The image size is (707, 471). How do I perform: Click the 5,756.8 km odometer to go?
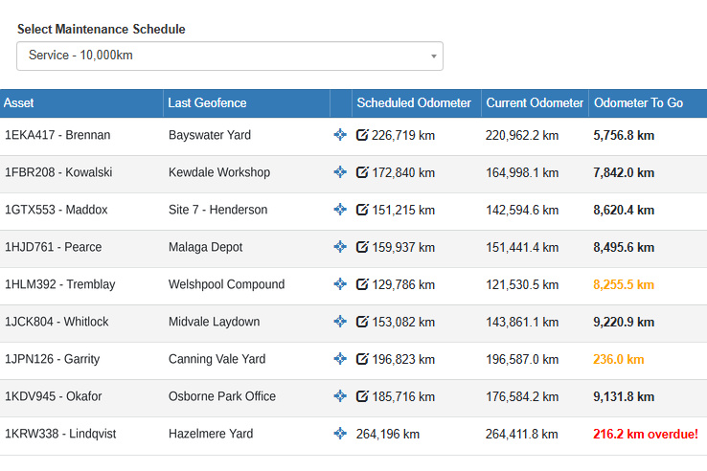click(624, 136)
